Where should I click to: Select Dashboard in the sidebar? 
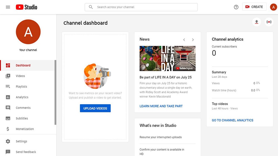click(27, 65)
